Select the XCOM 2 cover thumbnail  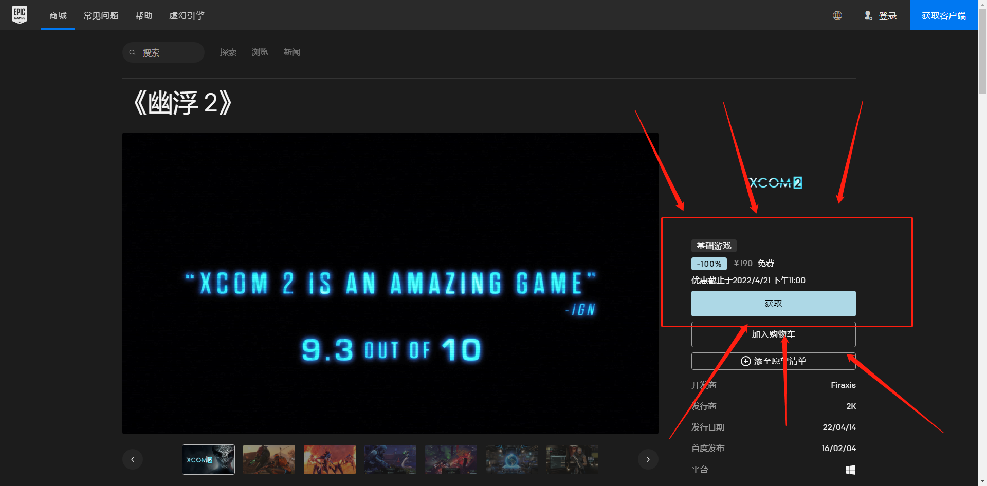coord(208,459)
